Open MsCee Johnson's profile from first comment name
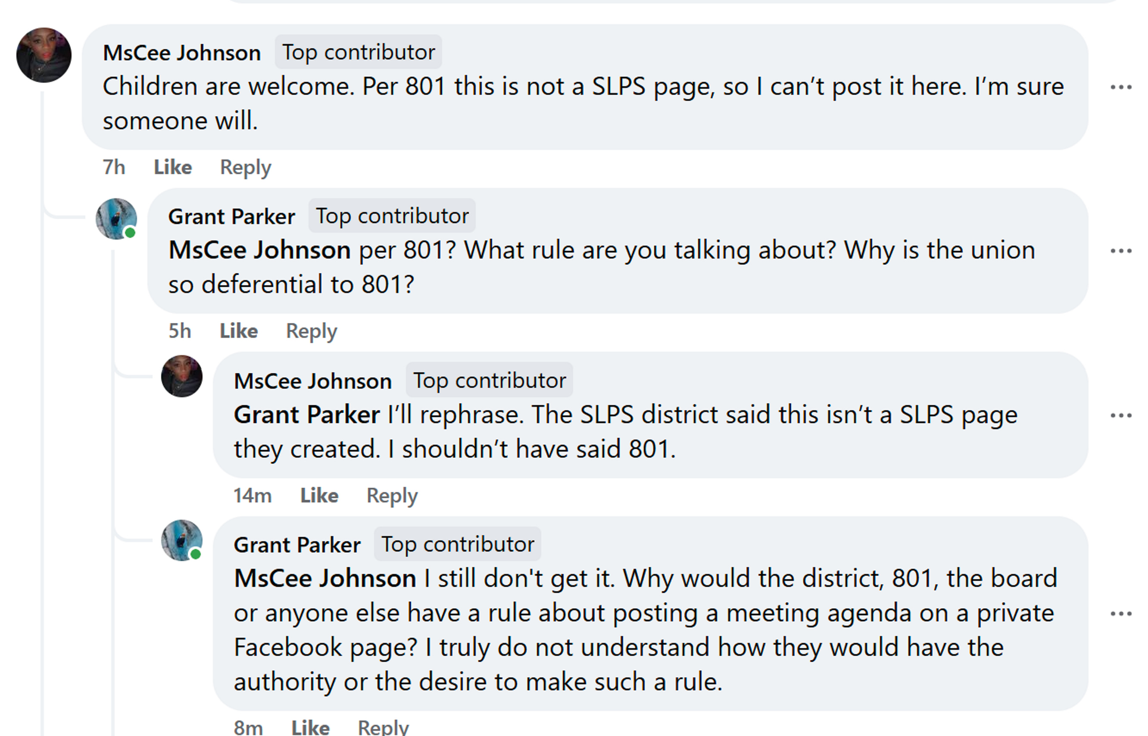The height and width of the screenshot is (736, 1148). click(x=181, y=53)
